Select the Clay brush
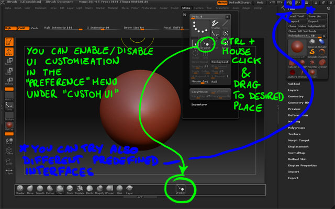 (60, 190)
